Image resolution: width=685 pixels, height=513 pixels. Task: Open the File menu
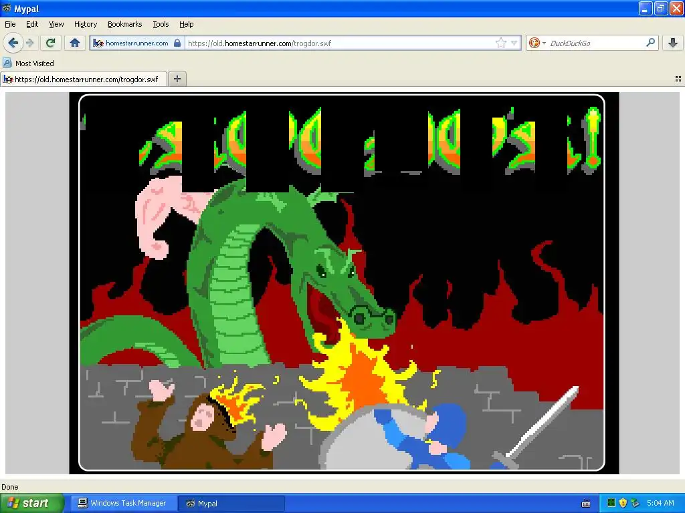10,24
